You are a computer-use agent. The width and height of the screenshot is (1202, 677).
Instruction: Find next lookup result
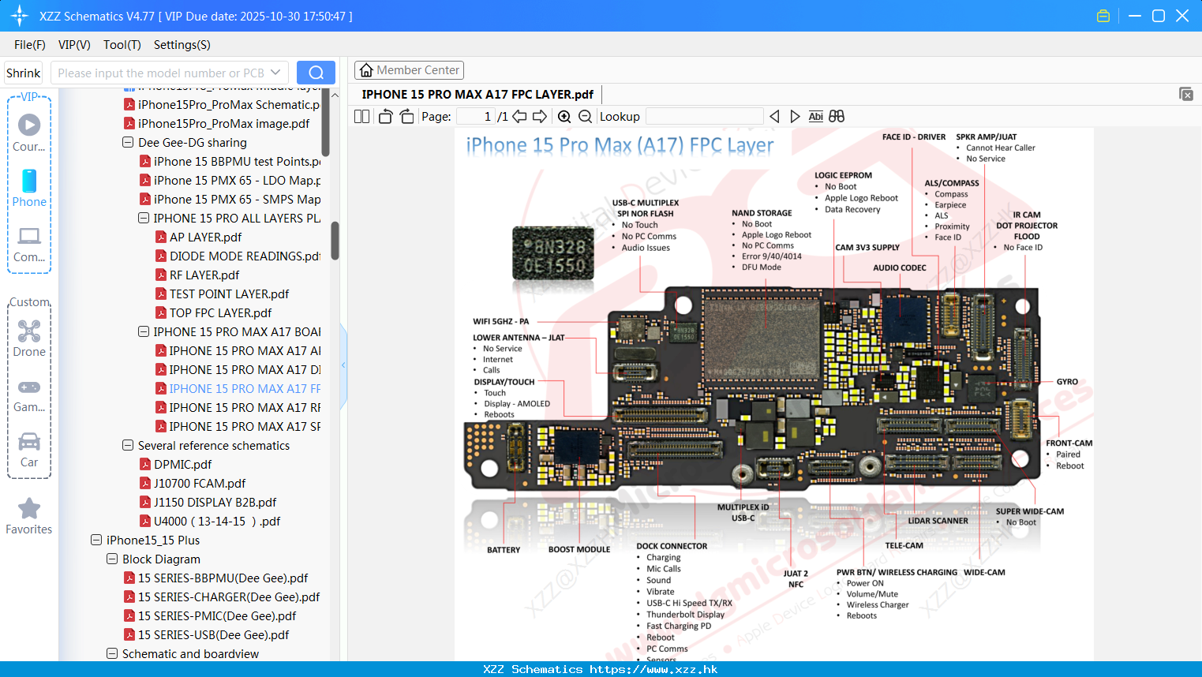(795, 117)
